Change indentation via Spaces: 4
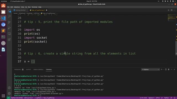 [x=151, y=98]
